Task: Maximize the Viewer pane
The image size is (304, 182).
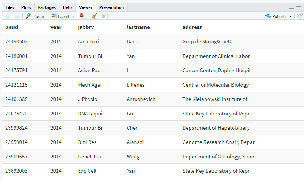Action: tap(298, 8)
